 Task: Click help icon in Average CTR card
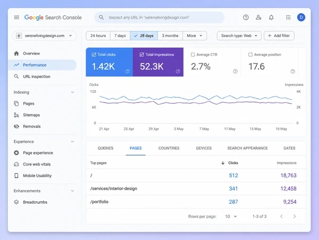tap(236, 71)
